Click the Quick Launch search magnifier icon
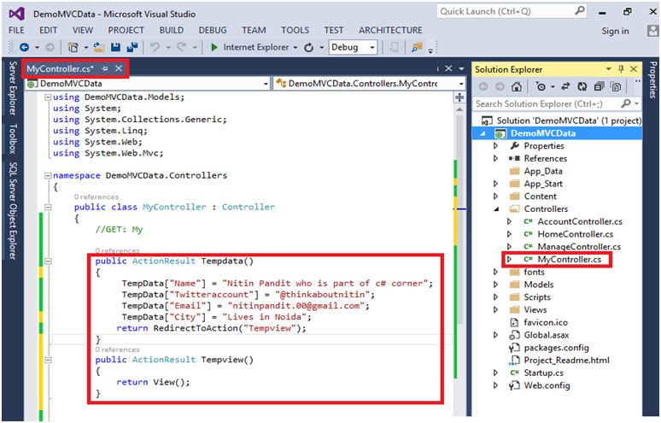Viewport: 661px width, 423px height. click(580, 11)
